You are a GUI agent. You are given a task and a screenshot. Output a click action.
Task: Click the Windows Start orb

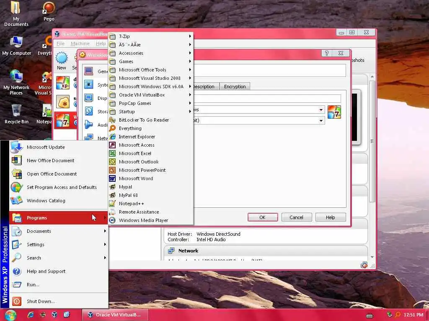[x=10, y=315]
